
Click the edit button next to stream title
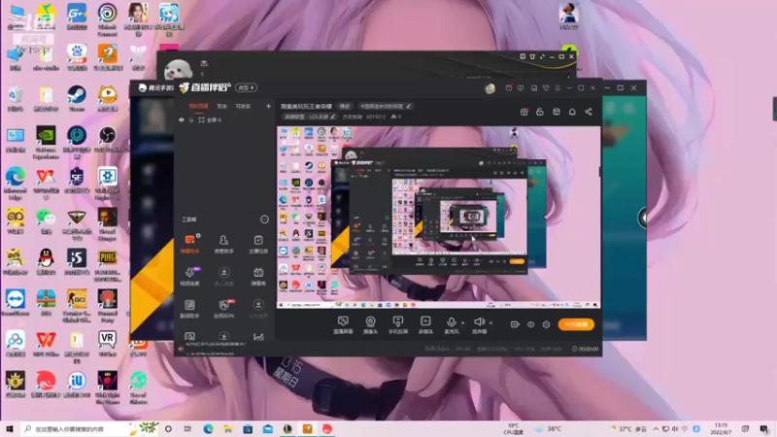[x=345, y=106]
